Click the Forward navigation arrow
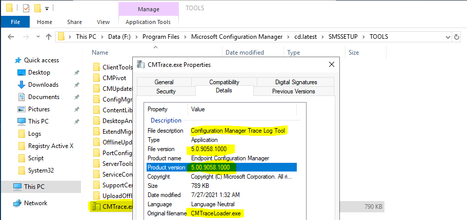 [26, 37]
